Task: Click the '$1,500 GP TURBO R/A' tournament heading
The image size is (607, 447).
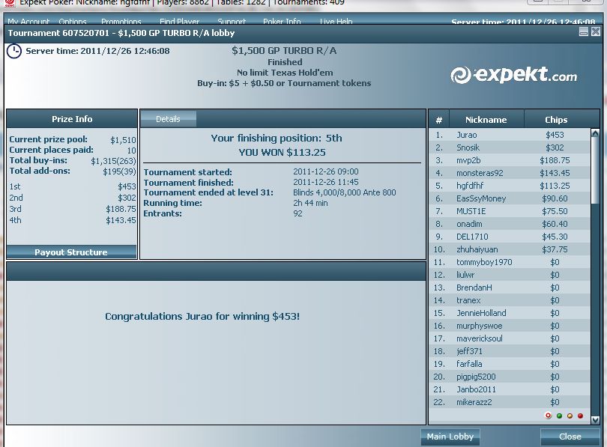Action: pyautogui.click(x=284, y=51)
